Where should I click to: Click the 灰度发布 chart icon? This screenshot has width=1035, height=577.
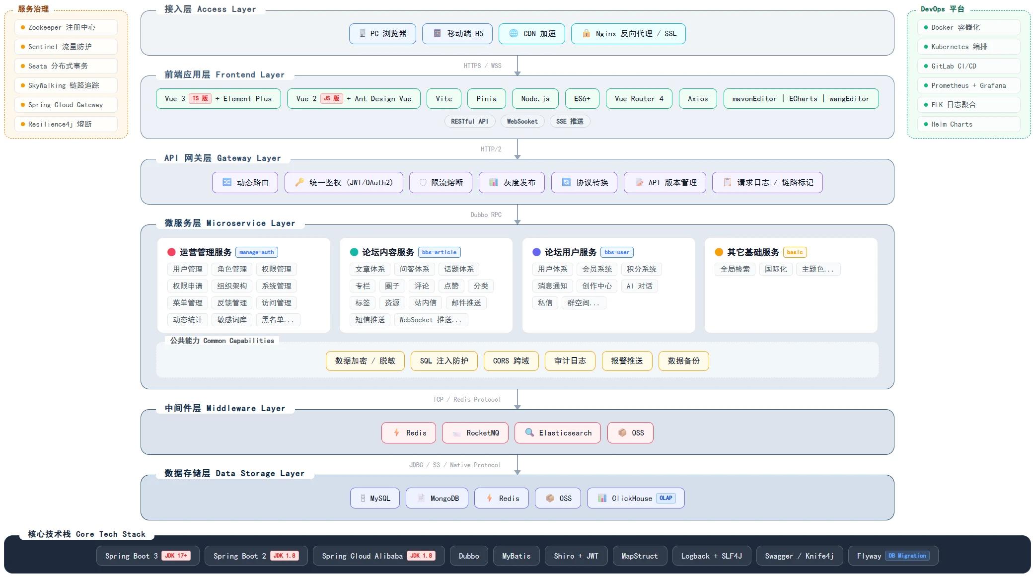click(494, 182)
